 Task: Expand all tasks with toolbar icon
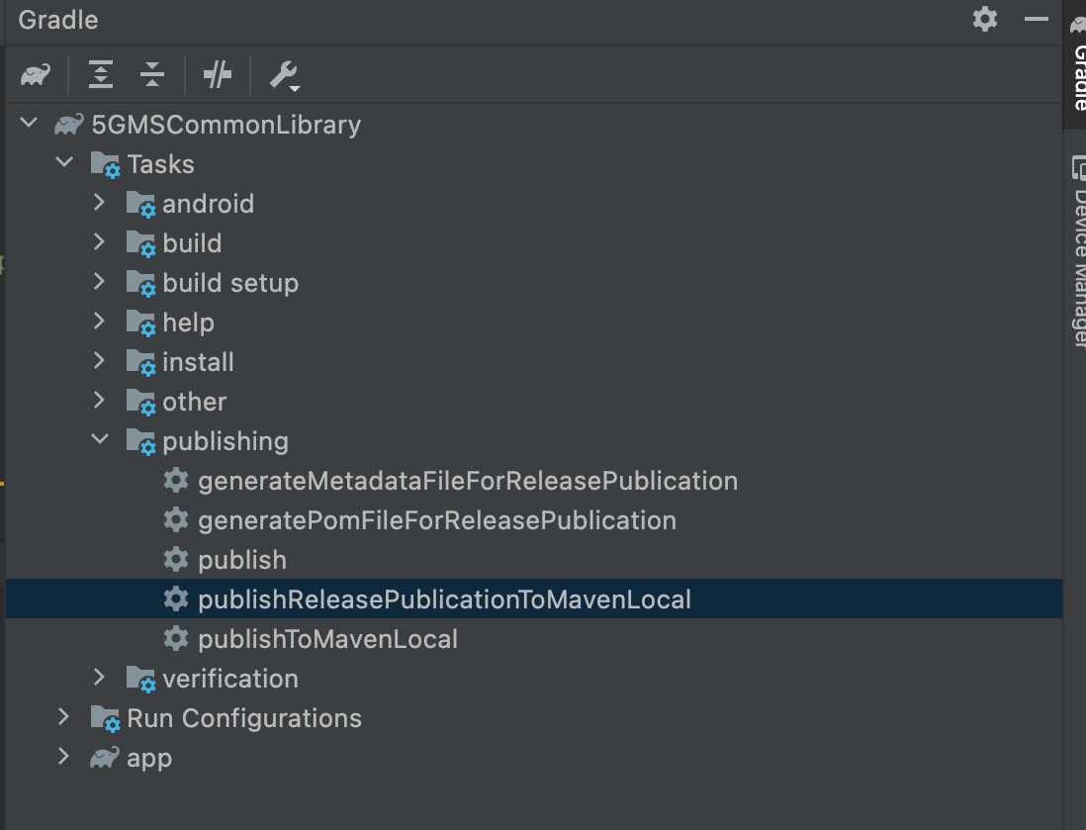[100, 73]
